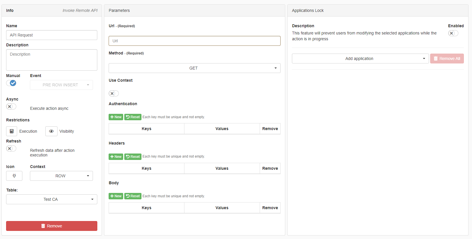472x239 pixels.
Task: Reset the Body key table
Action: click(133, 196)
